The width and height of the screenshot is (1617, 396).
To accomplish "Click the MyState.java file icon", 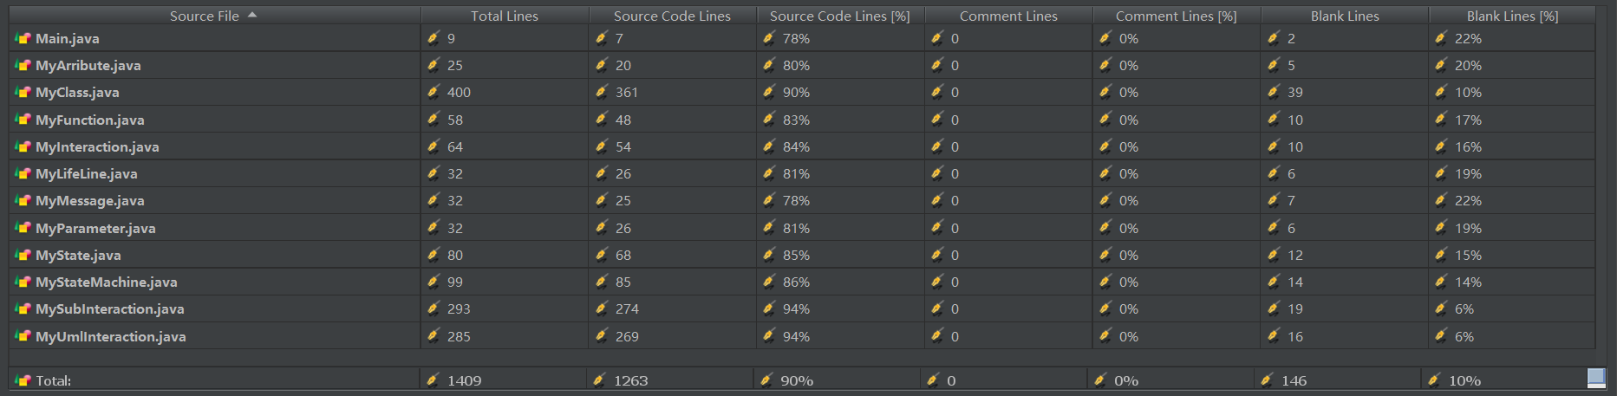I will [23, 255].
